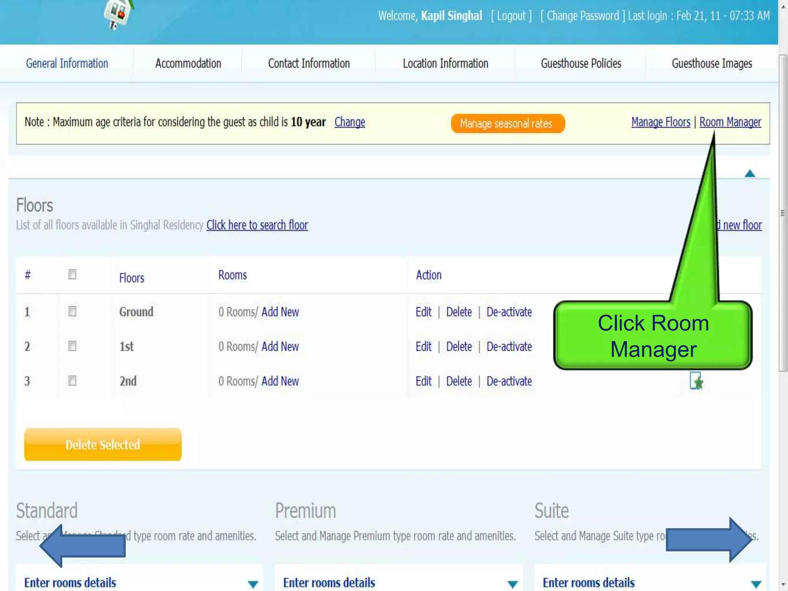This screenshot has height=591, width=788.
Task: Delete the Ground floor
Action: click(459, 312)
